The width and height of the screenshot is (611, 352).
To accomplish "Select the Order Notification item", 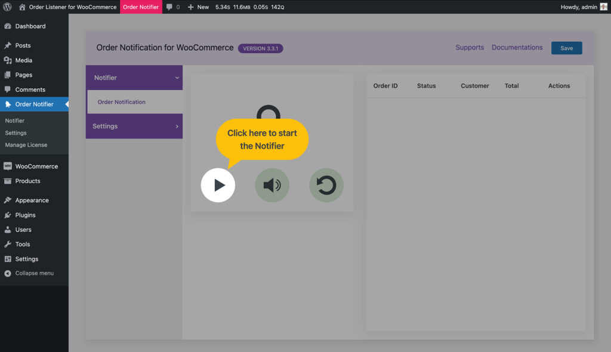I will tap(135, 102).
